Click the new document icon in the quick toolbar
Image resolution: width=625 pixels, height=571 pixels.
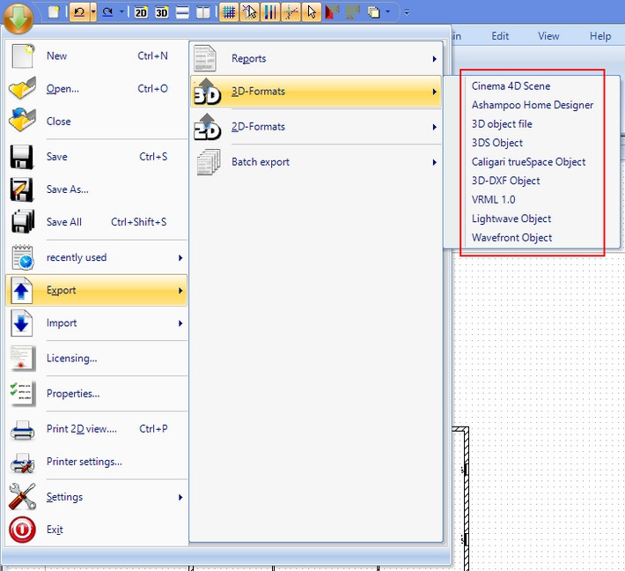pyautogui.click(x=54, y=12)
